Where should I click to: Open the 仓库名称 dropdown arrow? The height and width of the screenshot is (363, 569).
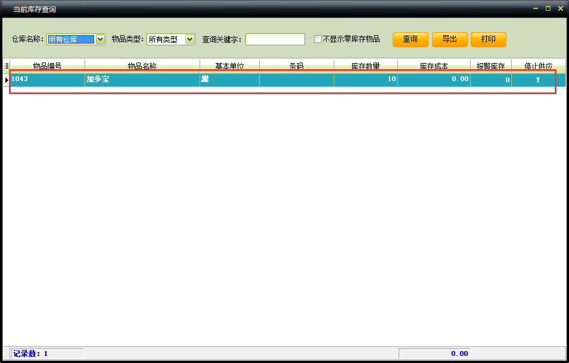(x=100, y=39)
